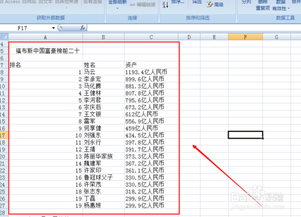The image size is (301, 217).
Task: Select row 27 header
Action: tap(4, 206)
